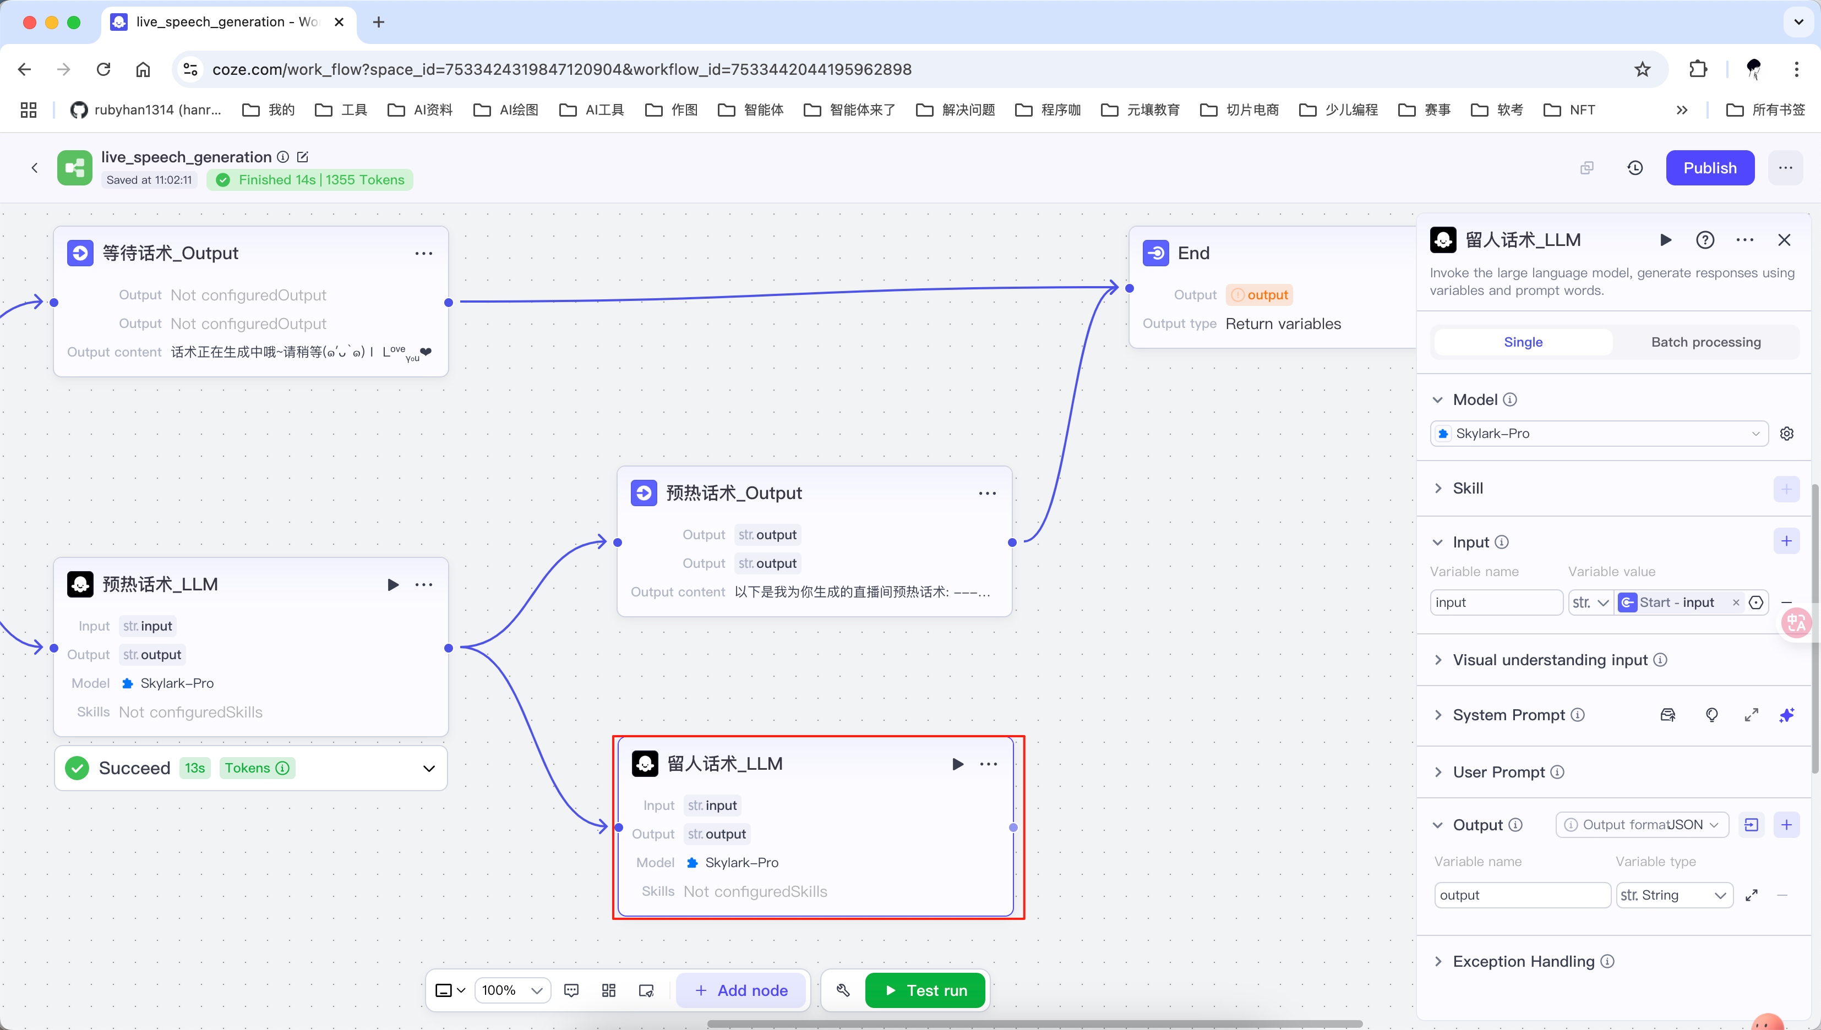Viewport: 1821px width, 1030px height.
Task: Open the 100% zoom level dropdown
Action: (x=513, y=990)
